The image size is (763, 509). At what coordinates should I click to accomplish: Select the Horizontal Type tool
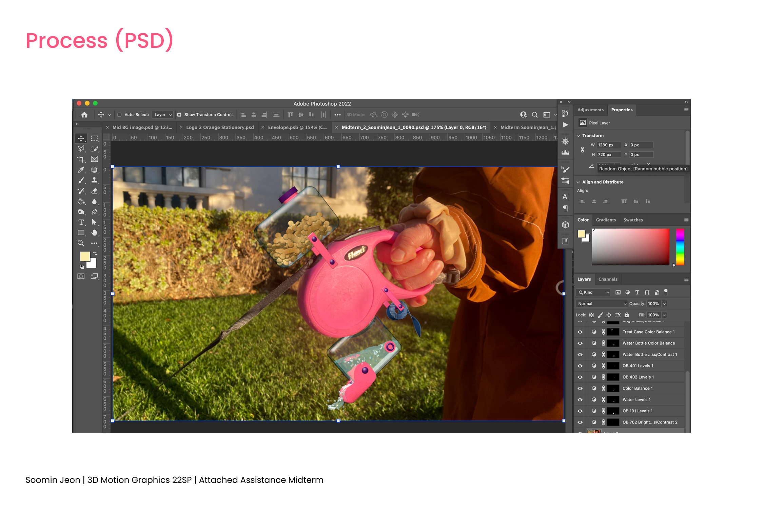pyautogui.click(x=81, y=222)
